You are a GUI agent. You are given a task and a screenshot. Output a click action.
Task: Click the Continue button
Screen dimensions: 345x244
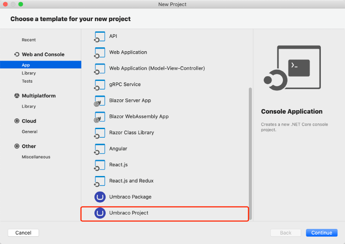322,233
